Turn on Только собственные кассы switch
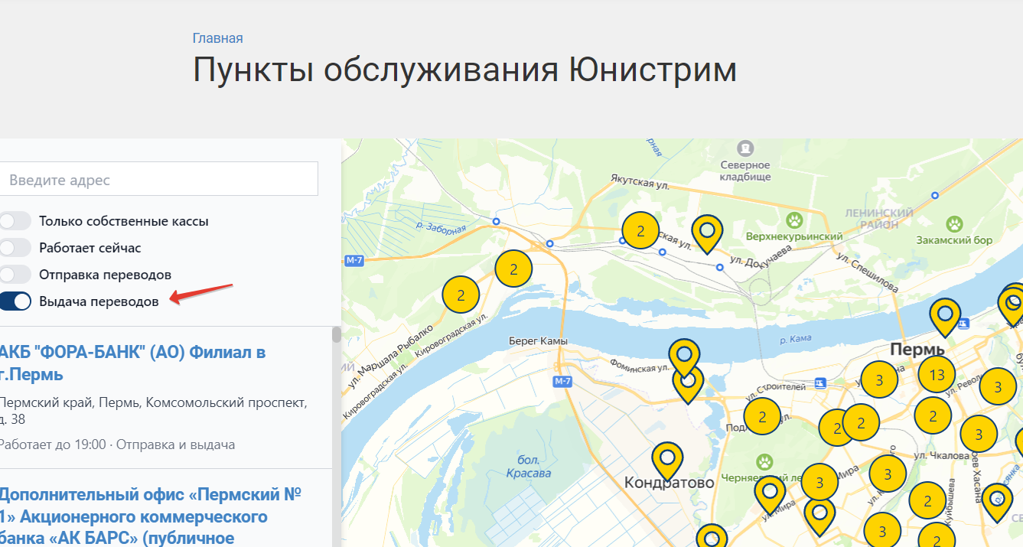 15,221
